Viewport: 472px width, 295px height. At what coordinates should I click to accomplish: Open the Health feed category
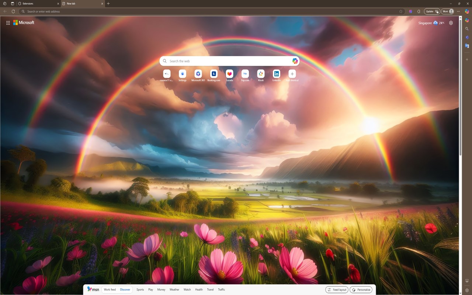pyautogui.click(x=199, y=289)
